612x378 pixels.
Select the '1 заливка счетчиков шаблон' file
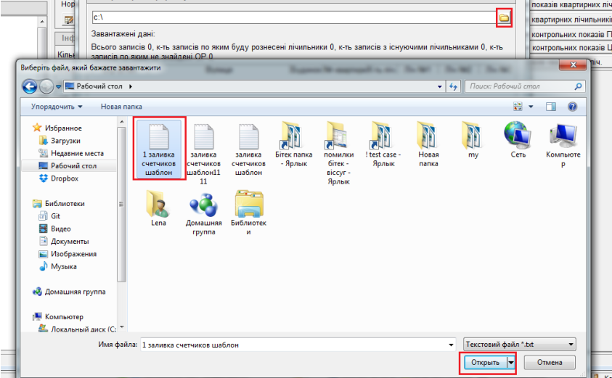(x=159, y=149)
